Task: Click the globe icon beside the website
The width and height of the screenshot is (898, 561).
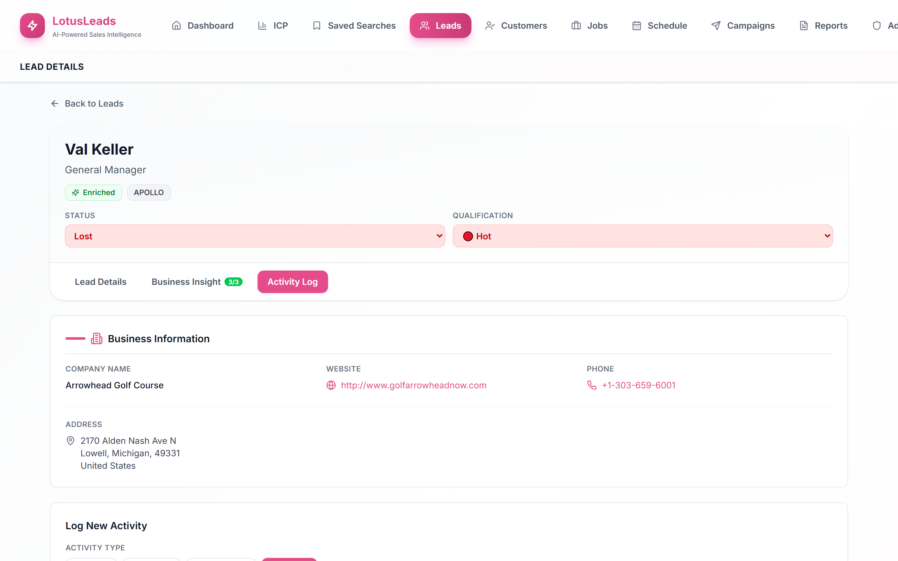Action: 331,385
